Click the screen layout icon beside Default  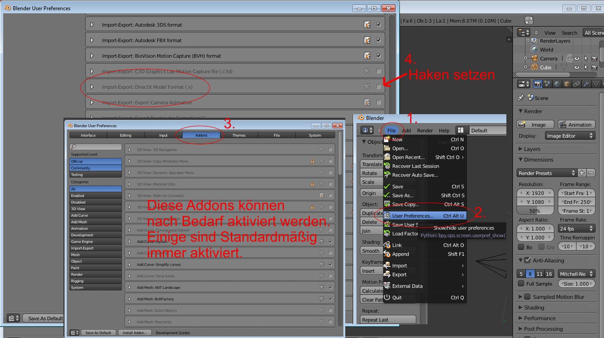(461, 131)
